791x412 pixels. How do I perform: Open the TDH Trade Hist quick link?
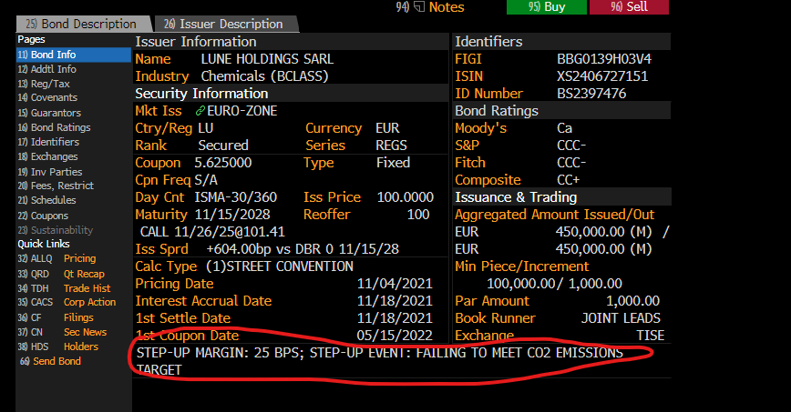[64, 288]
